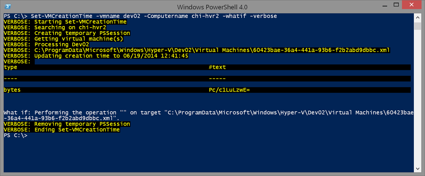This screenshot has height=176, width=425.
Task: Click the empty scrollbar track area
Action: 417,97
